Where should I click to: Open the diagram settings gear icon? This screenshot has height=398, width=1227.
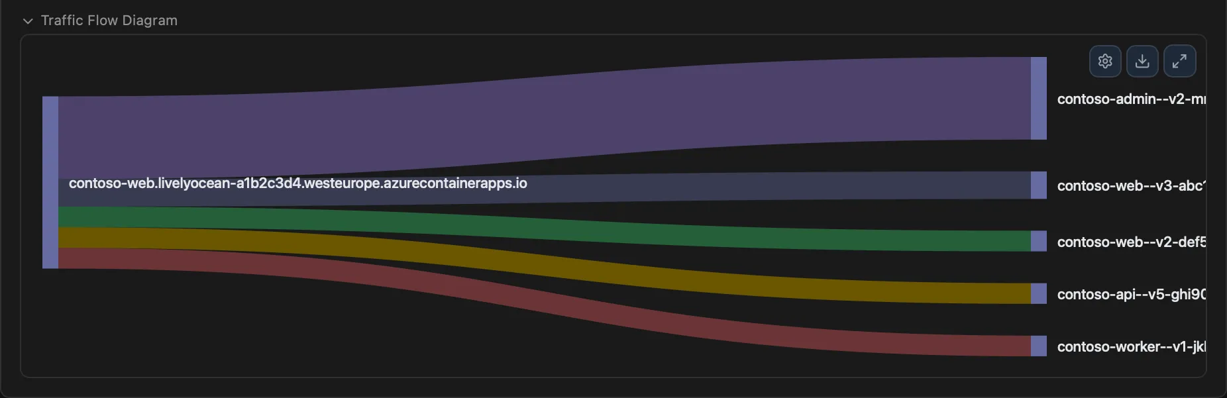[1105, 62]
